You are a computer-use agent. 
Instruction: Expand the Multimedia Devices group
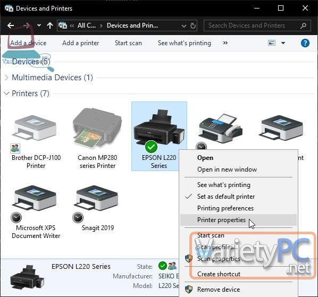(7, 78)
